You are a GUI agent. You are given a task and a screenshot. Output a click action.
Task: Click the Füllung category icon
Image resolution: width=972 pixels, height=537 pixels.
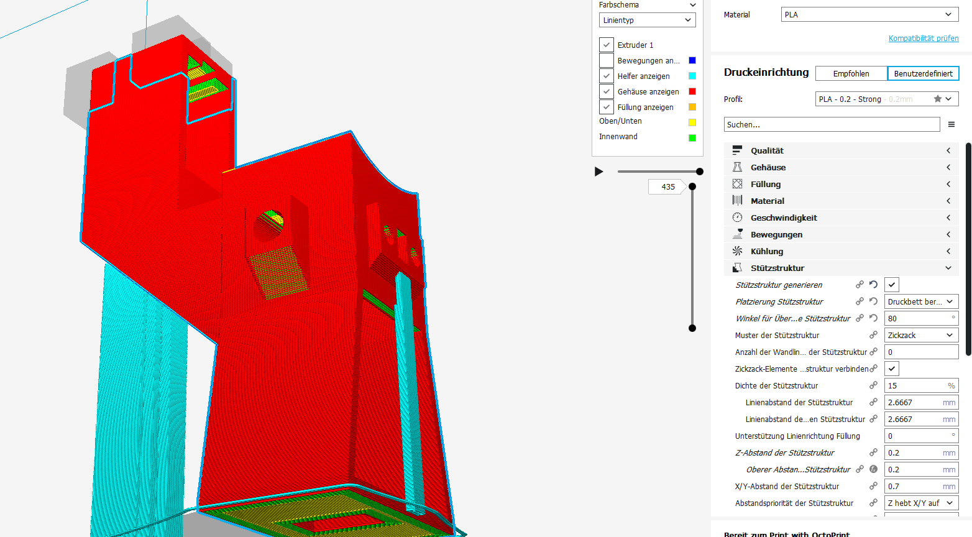[x=737, y=184]
